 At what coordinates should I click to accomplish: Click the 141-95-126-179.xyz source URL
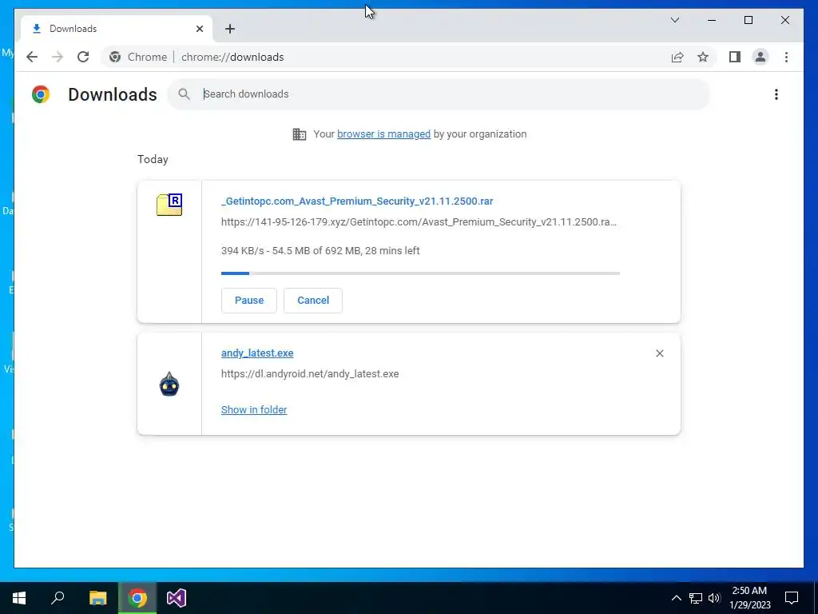pos(419,222)
